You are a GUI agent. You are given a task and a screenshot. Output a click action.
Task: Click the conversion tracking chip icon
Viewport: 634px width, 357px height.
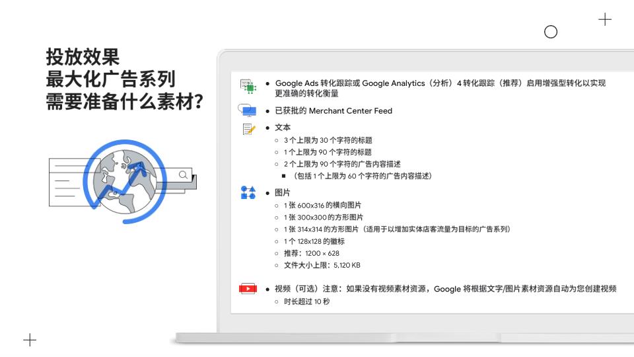248,87
